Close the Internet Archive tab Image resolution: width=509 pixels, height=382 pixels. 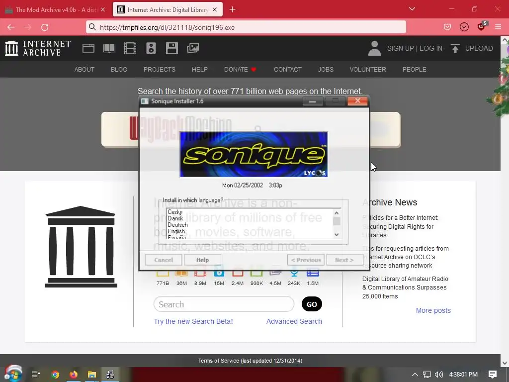(x=215, y=9)
